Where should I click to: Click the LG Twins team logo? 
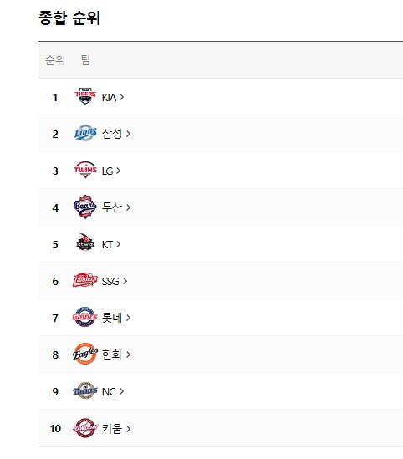pyautogui.click(x=85, y=170)
